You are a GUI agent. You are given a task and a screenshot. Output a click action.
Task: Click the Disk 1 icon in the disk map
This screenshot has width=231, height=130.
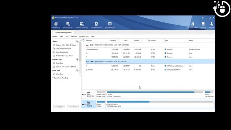84,95
